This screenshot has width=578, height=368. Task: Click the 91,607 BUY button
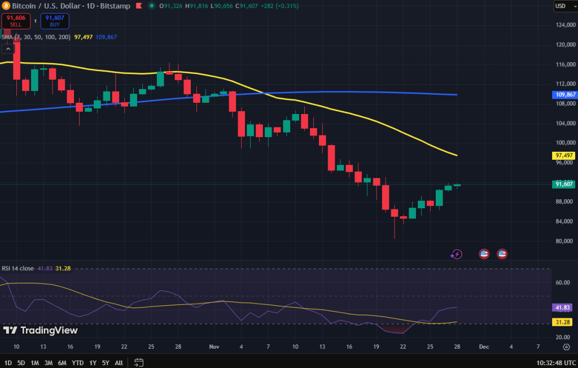click(x=55, y=21)
